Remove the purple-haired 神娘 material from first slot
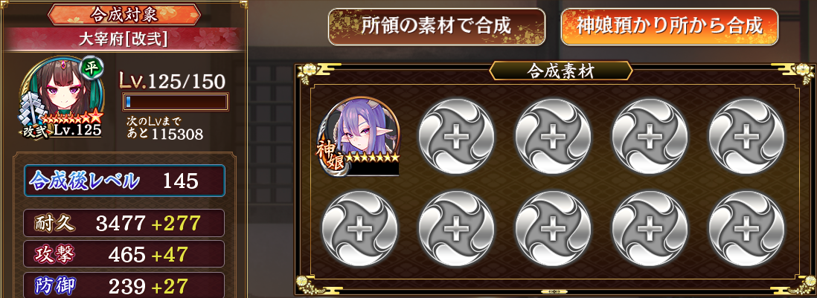 click(359, 137)
